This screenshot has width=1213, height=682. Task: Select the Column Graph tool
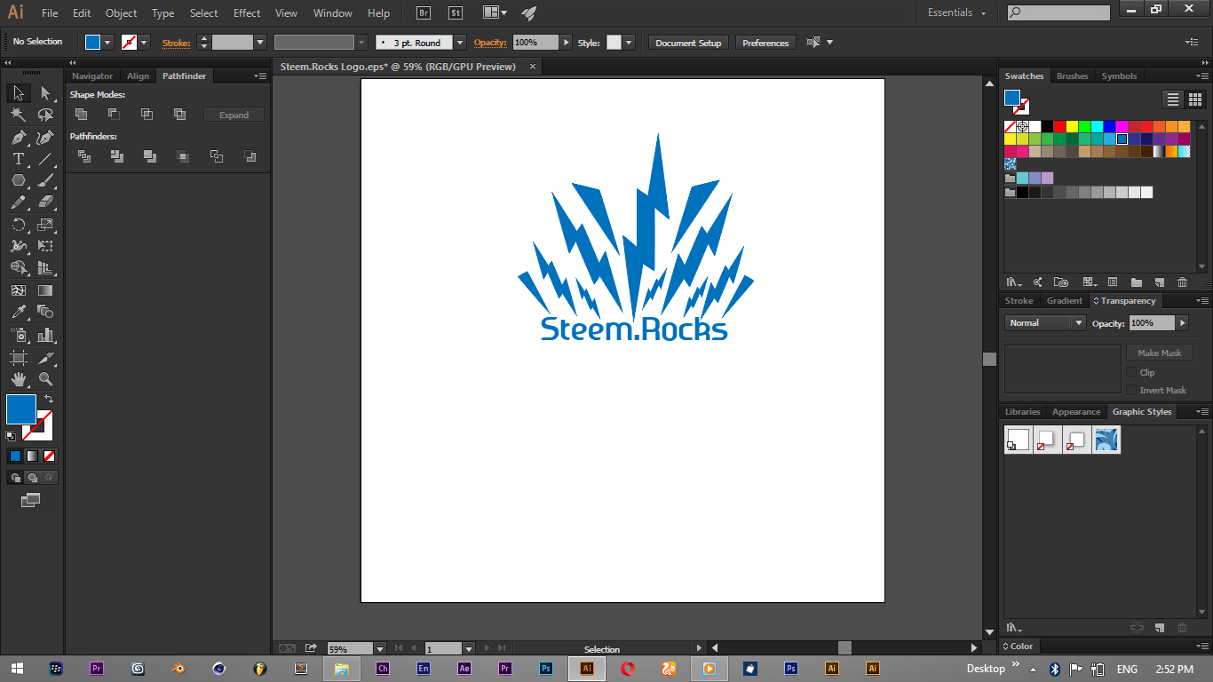(x=46, y=335)
